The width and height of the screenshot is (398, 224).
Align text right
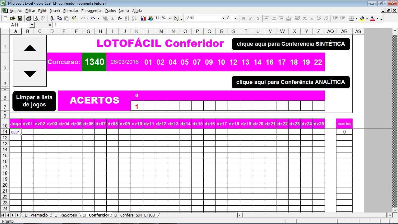[x=281, y=18]
